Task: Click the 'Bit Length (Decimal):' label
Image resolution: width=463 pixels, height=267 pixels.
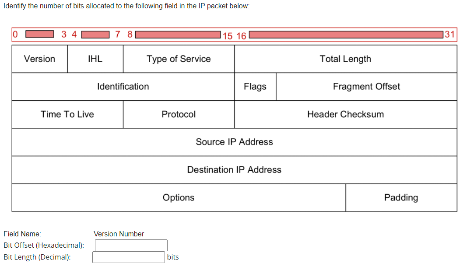Action: tap(37, 257)
